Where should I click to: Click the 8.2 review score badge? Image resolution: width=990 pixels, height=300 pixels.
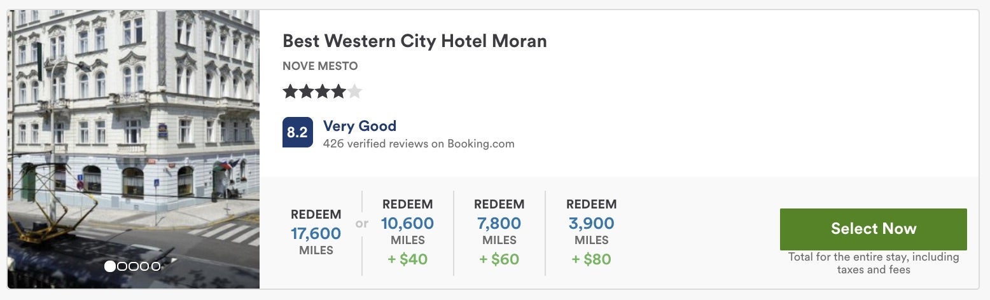[x=297, y=132]
